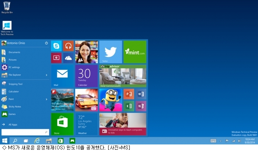Open network signal tray icon
This screenshot has width=258, height=152.
click(233, 141)
